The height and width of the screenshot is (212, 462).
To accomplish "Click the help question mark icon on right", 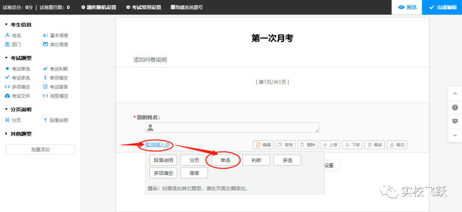I will point(455,107).
